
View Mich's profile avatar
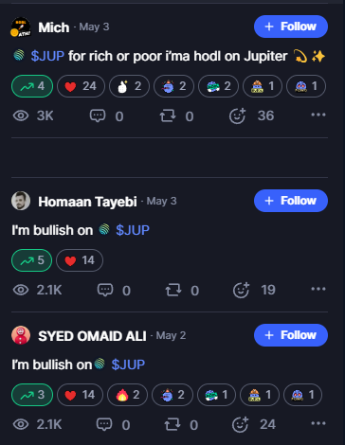coord(21,27)
